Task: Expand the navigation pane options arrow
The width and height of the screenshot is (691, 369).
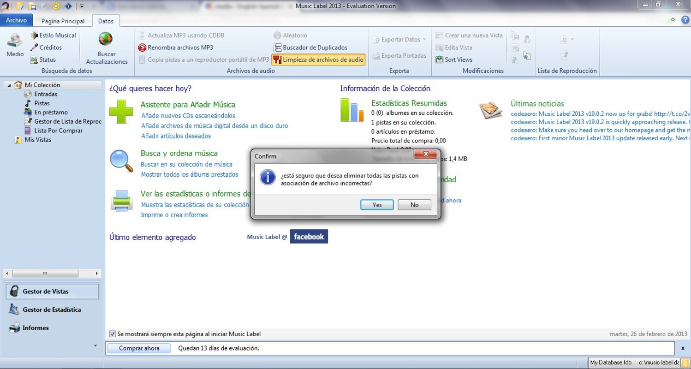Action: [x=95, y=345]
